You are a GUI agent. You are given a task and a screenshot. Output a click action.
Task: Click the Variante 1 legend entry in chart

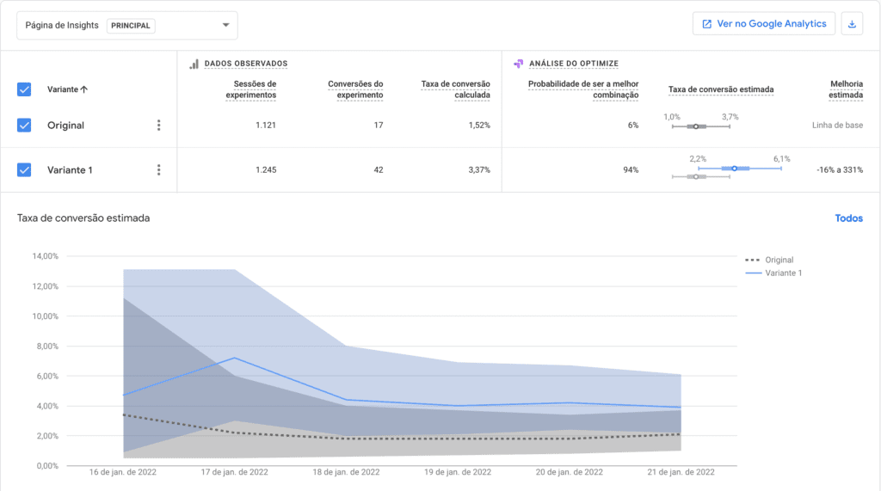[773, 273]
